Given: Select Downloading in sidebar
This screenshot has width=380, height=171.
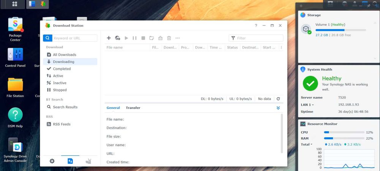Looking at the screenshot, I should click(x=70, y=62).
